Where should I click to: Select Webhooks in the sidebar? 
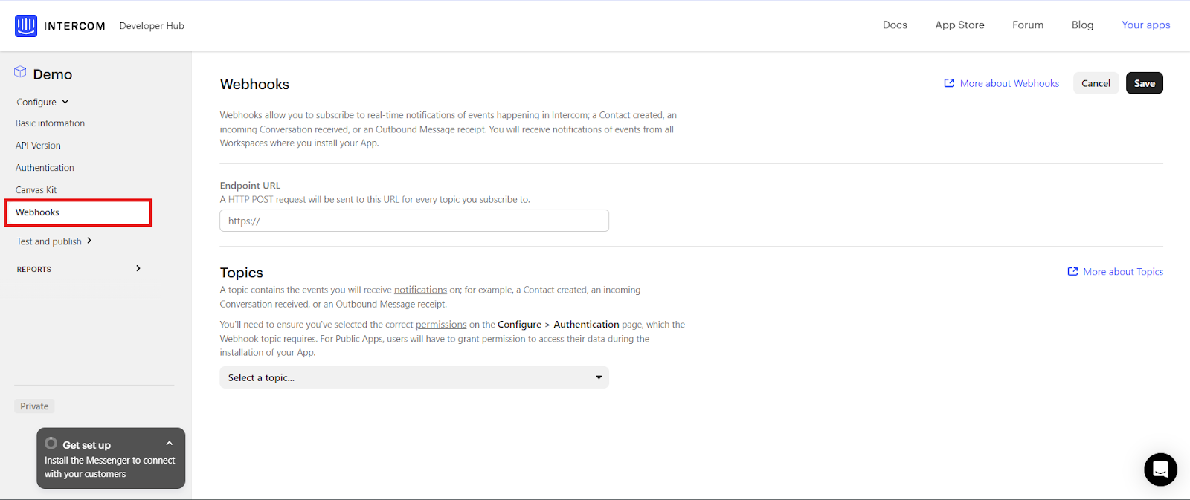pos(78,212)
